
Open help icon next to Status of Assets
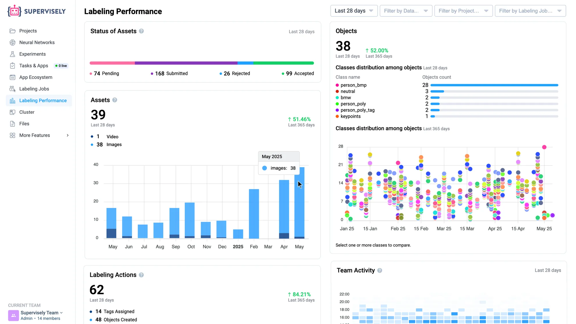click(x=141, y=31)
